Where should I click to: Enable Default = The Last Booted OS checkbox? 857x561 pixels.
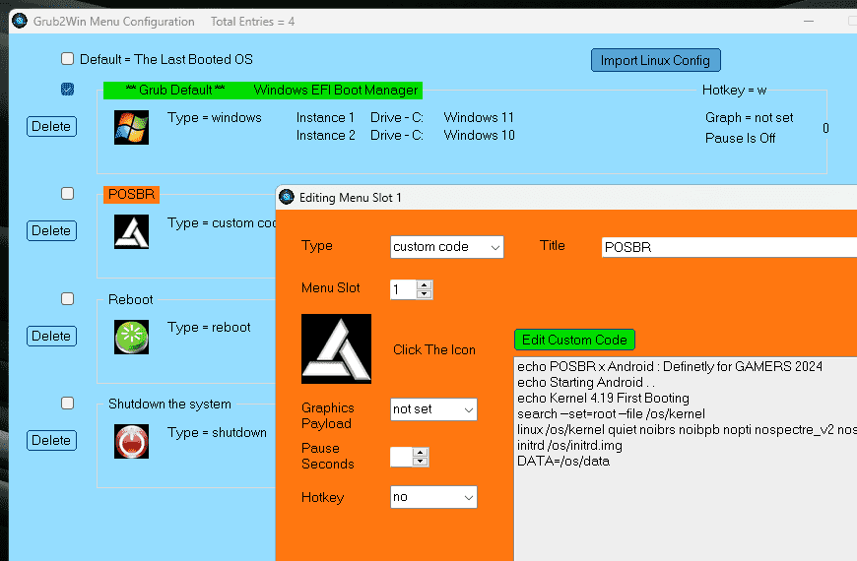point(68,59)
